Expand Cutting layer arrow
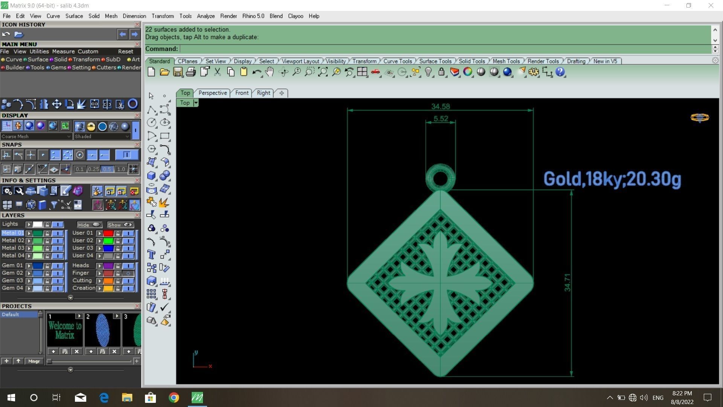The height and width of the screenshot is (407, 723). tap(100, 281)
